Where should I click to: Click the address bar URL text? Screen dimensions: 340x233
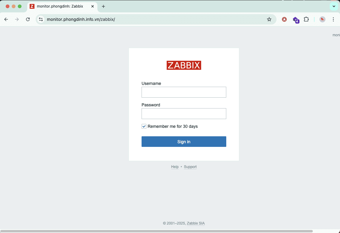pyautogui.click(x=81, y=19)
